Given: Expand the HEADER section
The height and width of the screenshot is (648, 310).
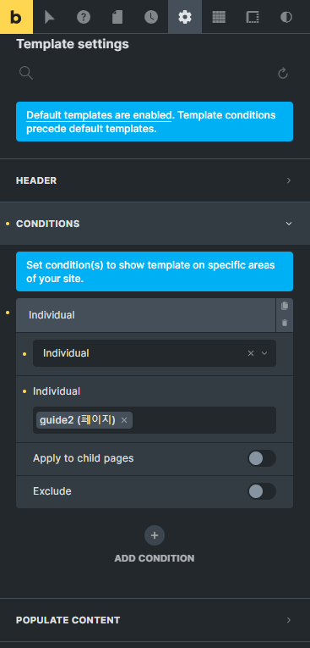Looking at the screenshot, I should [x=155, y=180].
